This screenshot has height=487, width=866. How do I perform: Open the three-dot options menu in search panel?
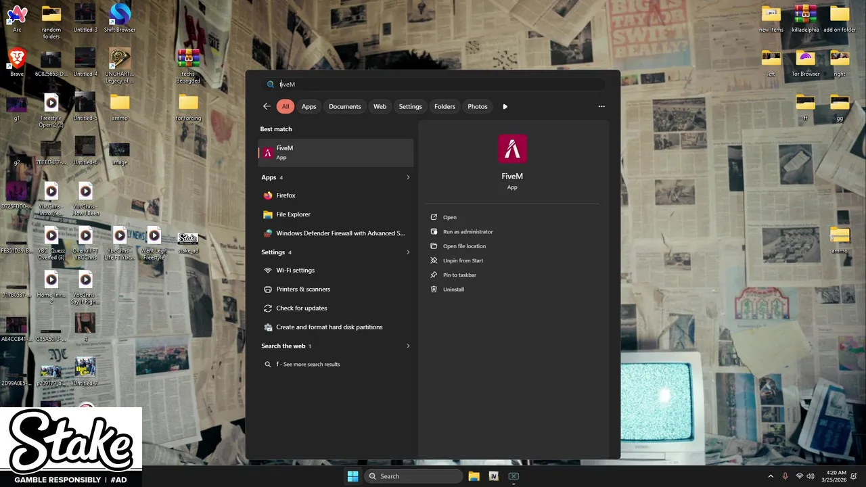point(601,106)
